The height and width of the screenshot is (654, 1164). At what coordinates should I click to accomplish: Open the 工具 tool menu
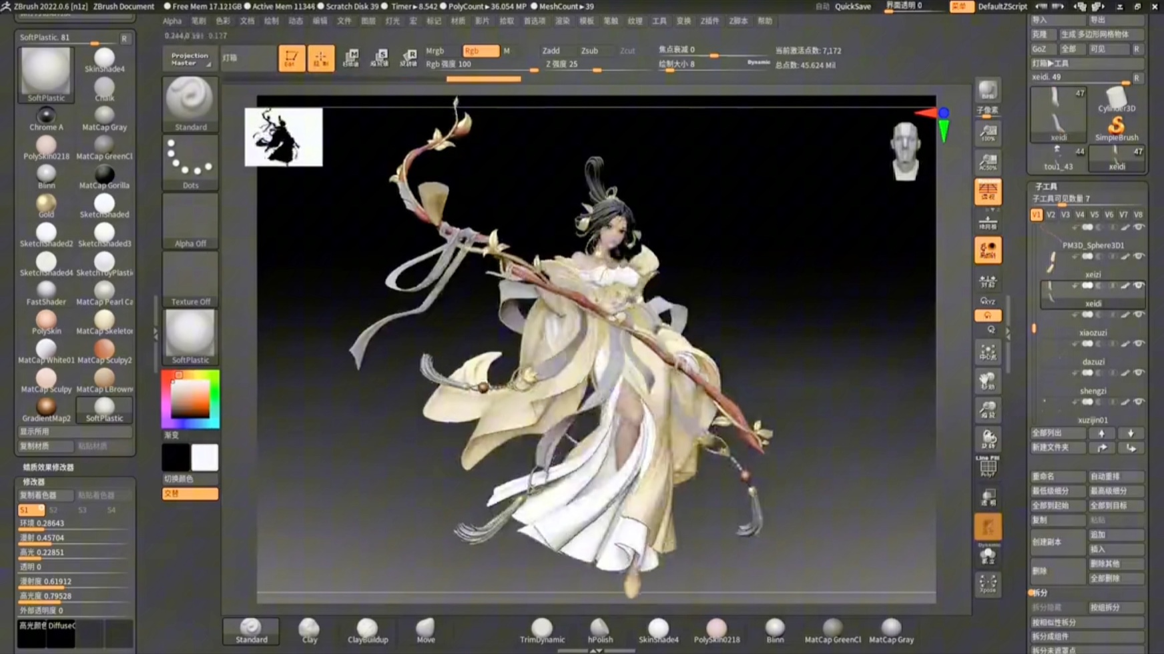click(659, 21)
